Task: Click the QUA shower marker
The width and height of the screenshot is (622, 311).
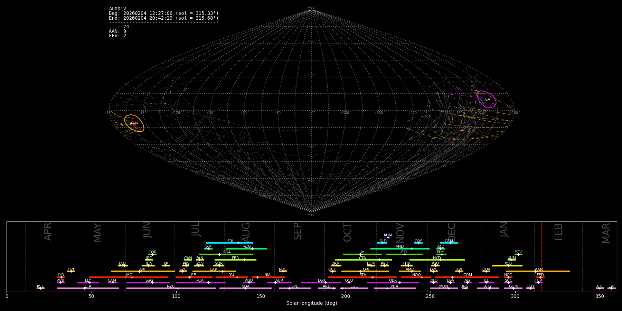Action: [486, 271]
